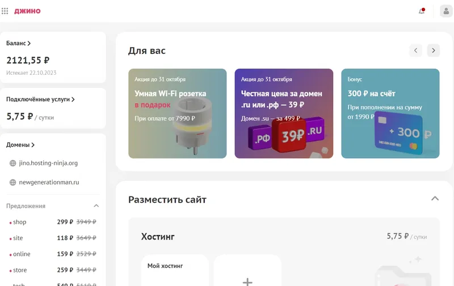
Task: Click globe icon beside newgenerationman.ru
Action: (12, 182)
